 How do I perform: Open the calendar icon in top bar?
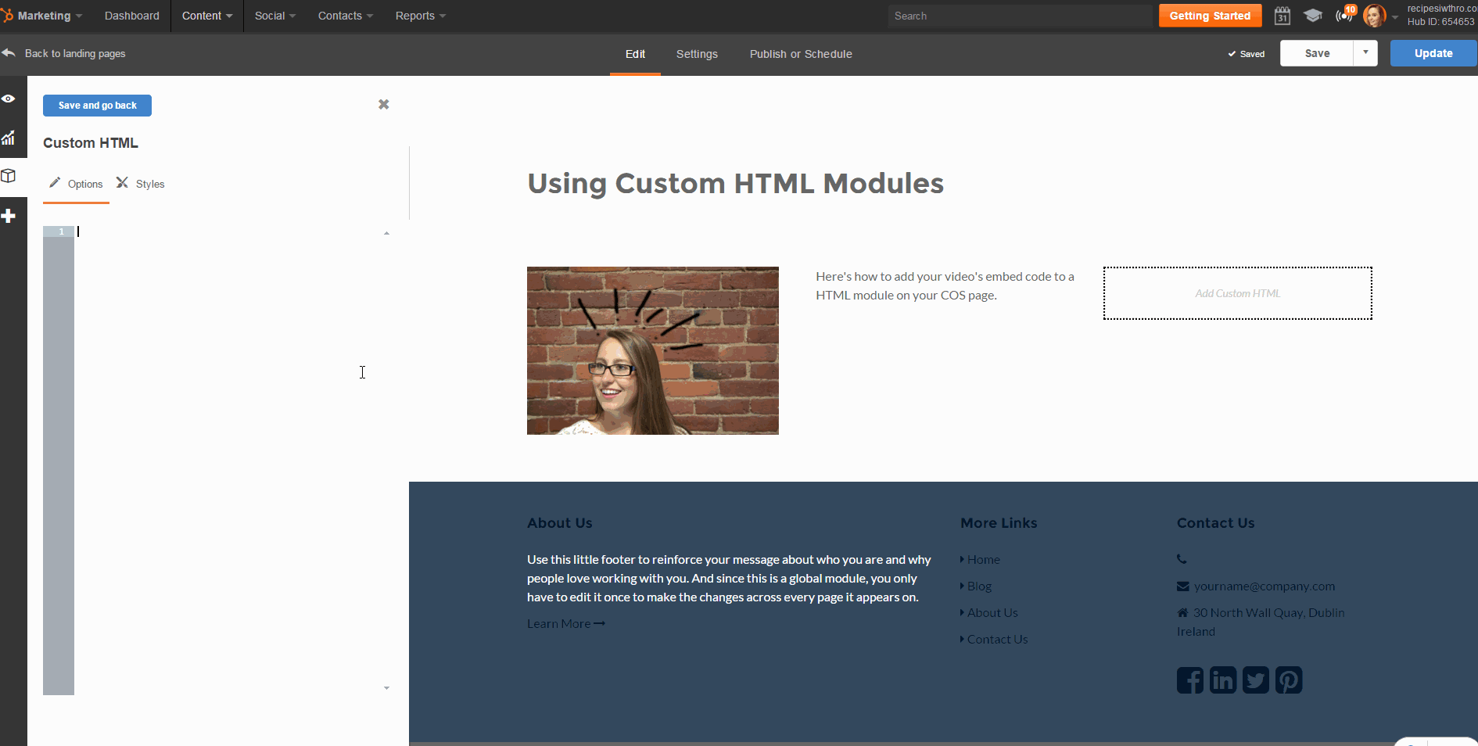coord(1282,16)
